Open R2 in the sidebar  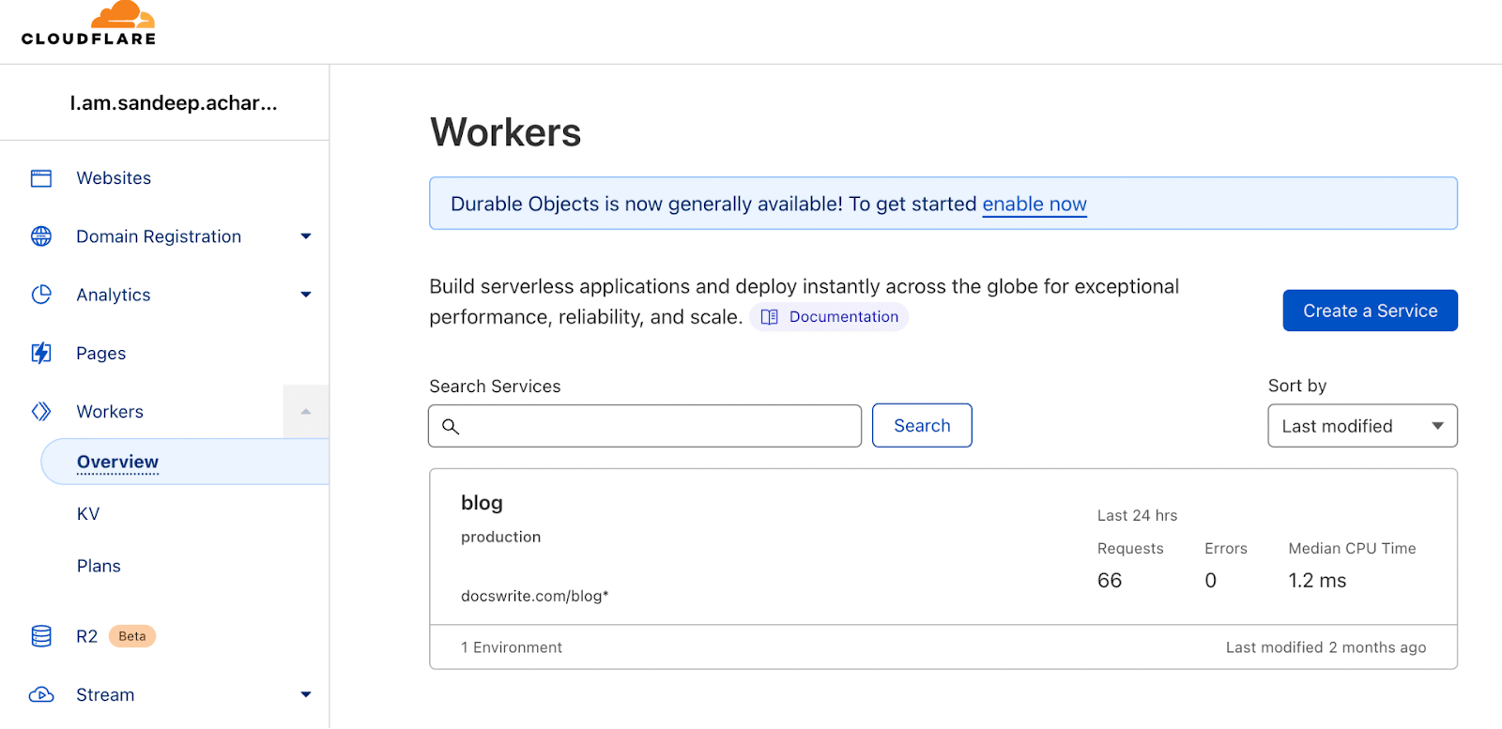coord(86,636)
